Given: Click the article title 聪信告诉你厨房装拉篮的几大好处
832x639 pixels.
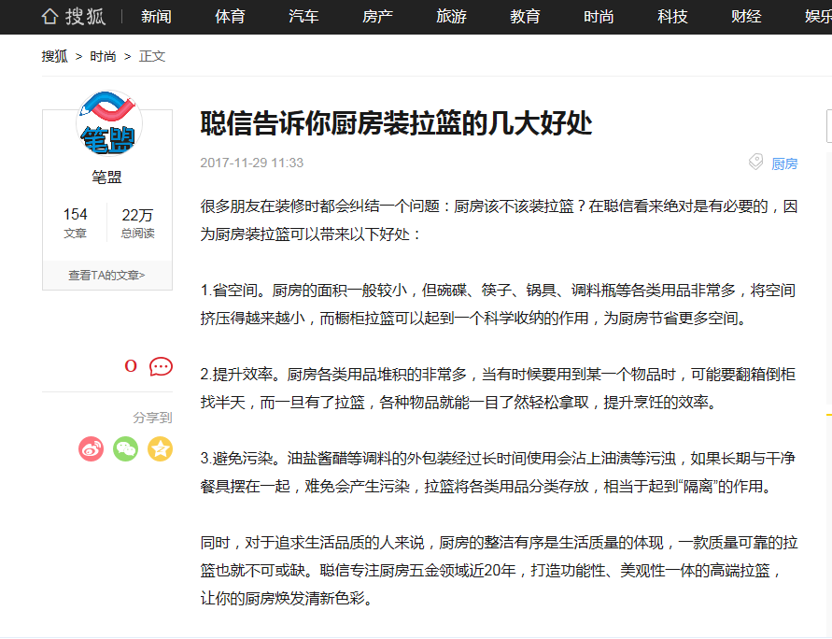Looking at the screenshot, I should click(x=396, y=123).
